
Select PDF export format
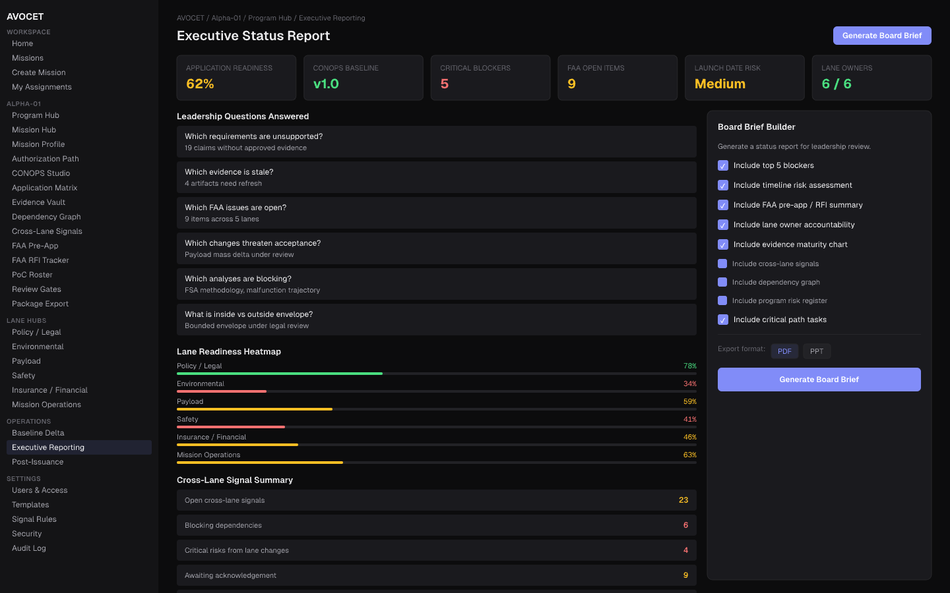(x=784, y=351)
